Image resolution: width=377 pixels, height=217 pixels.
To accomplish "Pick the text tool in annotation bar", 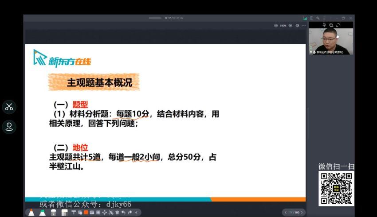I will [x=73, y=213].
